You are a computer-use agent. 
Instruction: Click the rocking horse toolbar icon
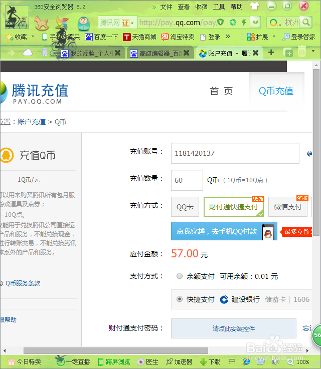[41, 23]
